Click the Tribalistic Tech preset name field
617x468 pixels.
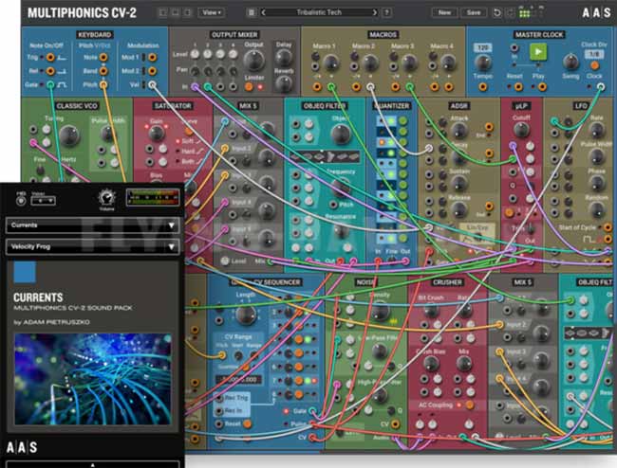pos(319,12)
